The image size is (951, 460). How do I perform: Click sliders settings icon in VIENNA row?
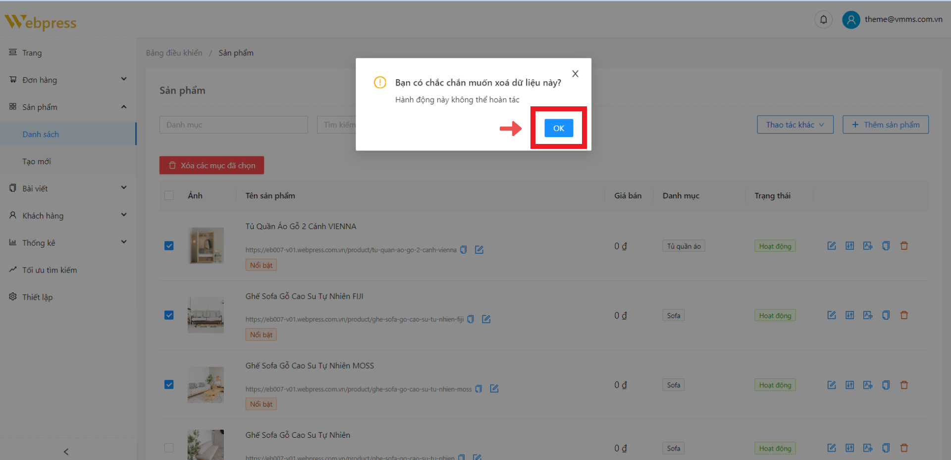[x=849, y=246]
